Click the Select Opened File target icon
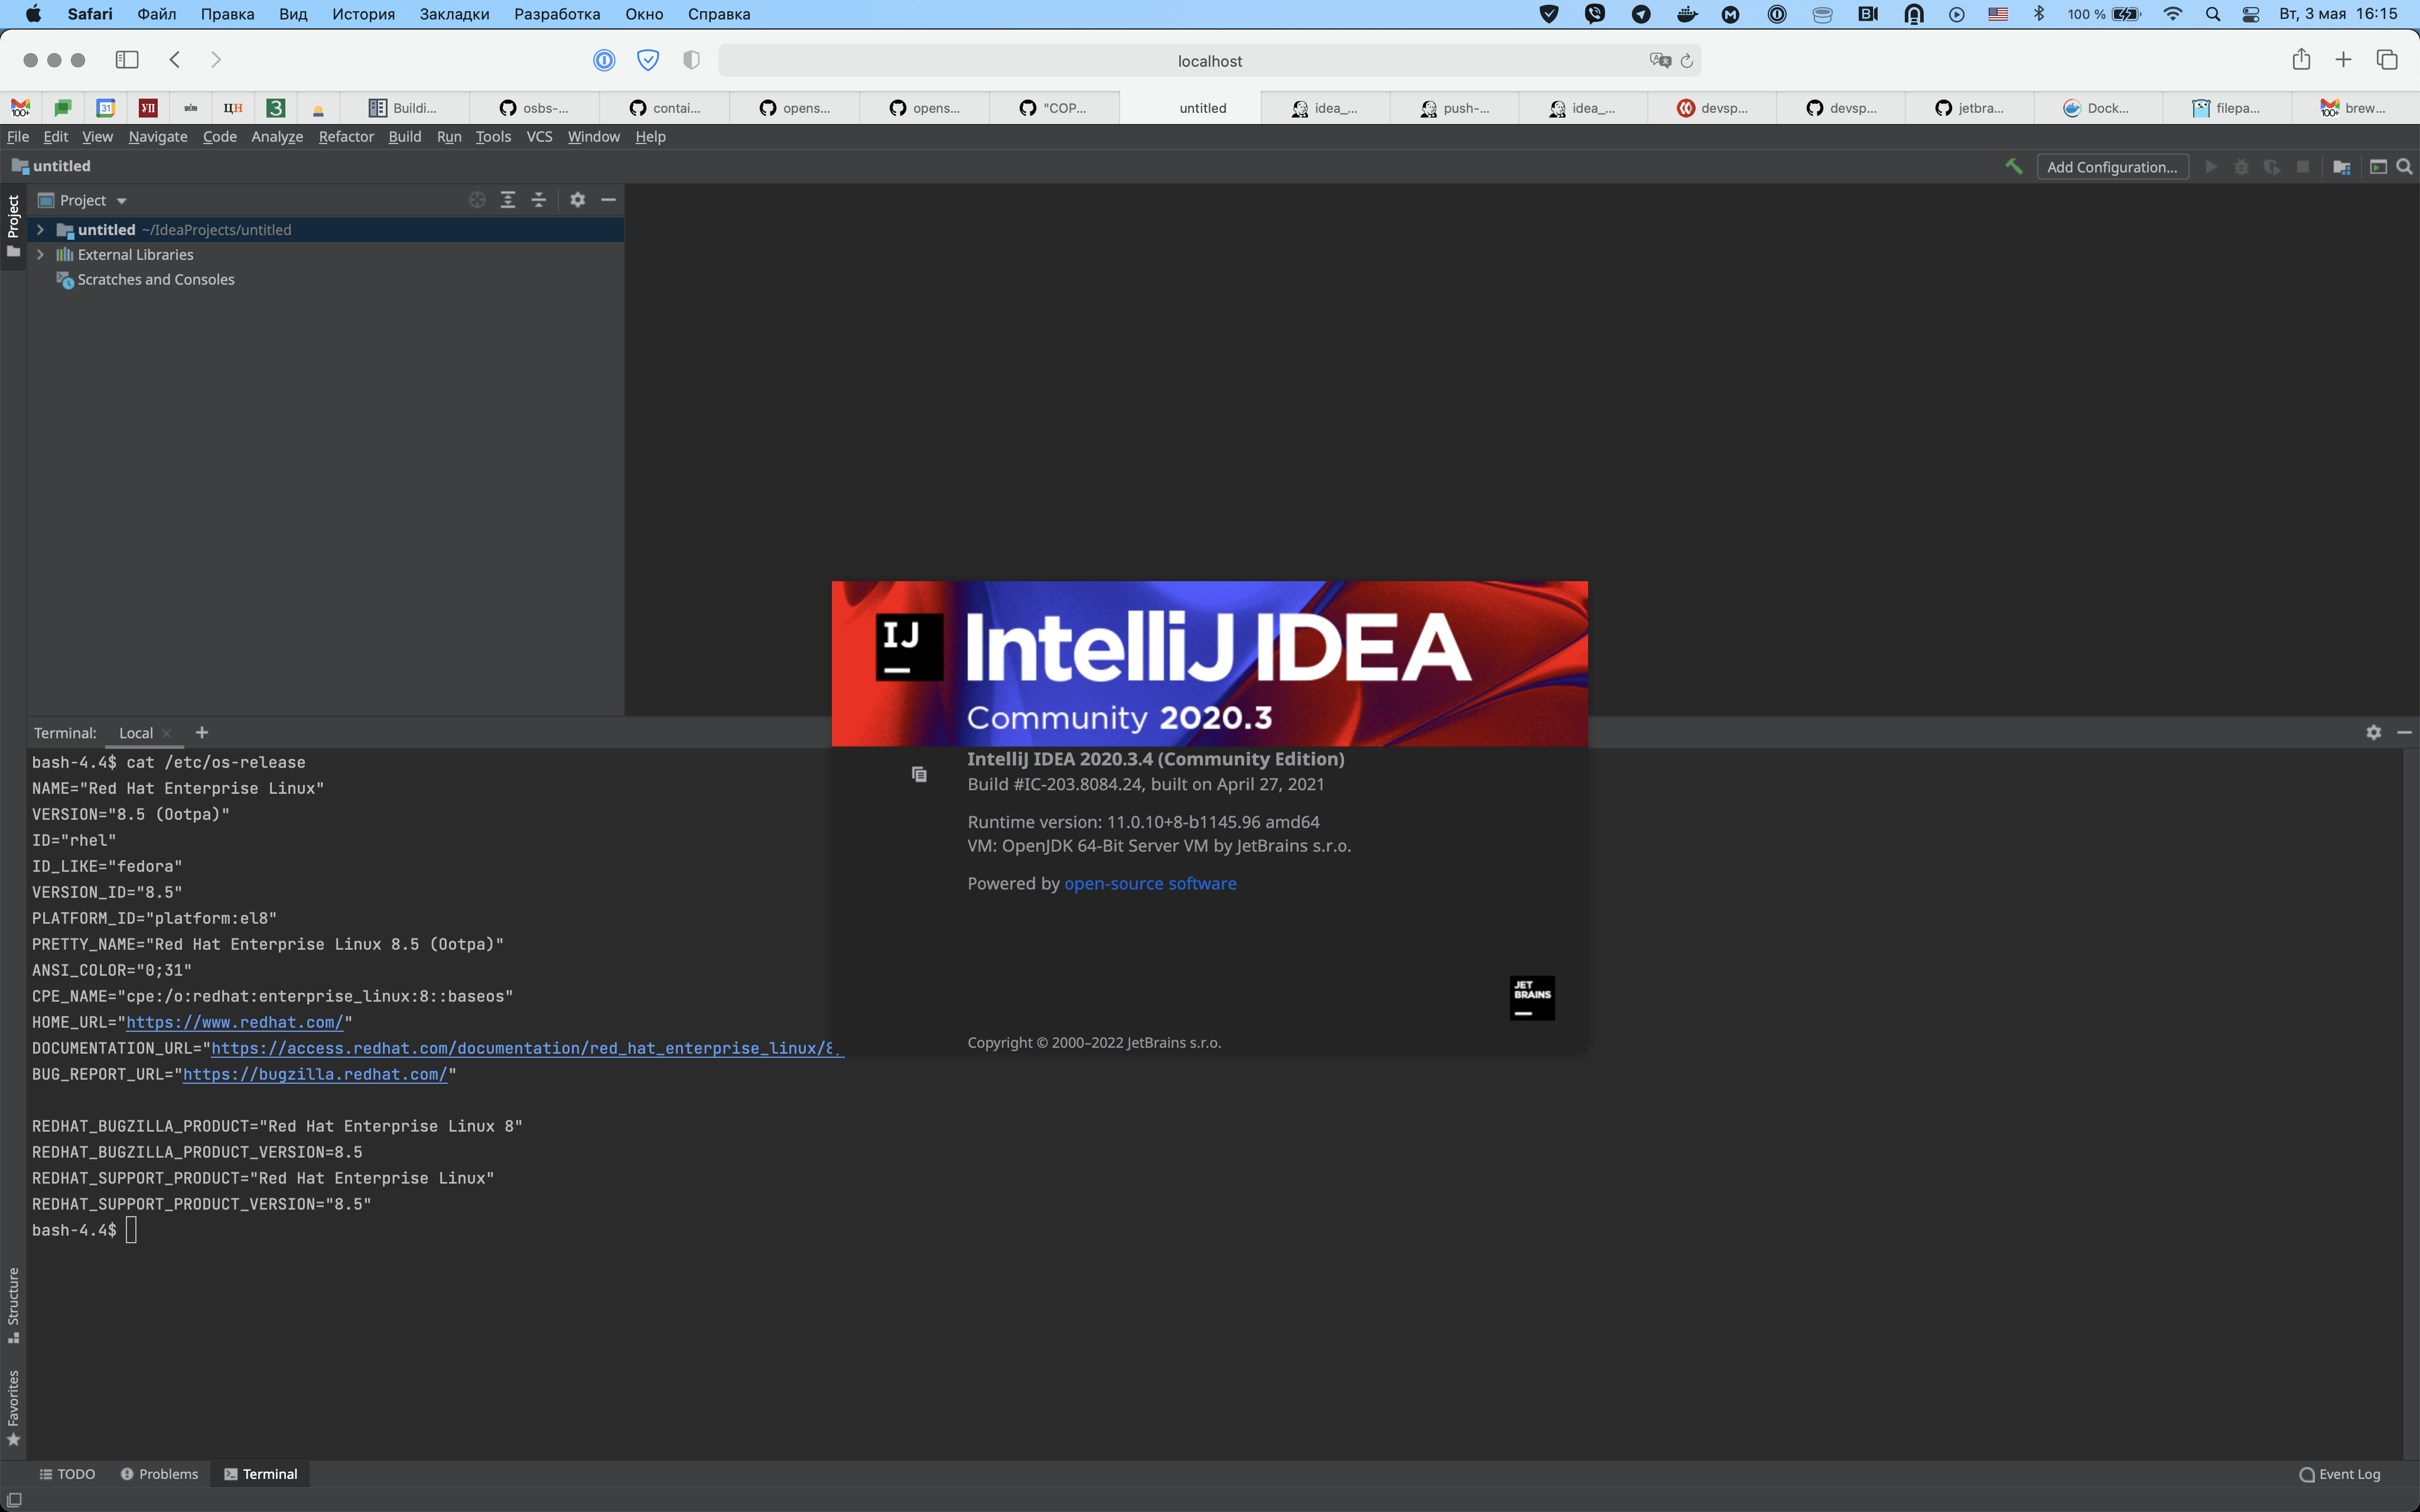 point(477,200)
